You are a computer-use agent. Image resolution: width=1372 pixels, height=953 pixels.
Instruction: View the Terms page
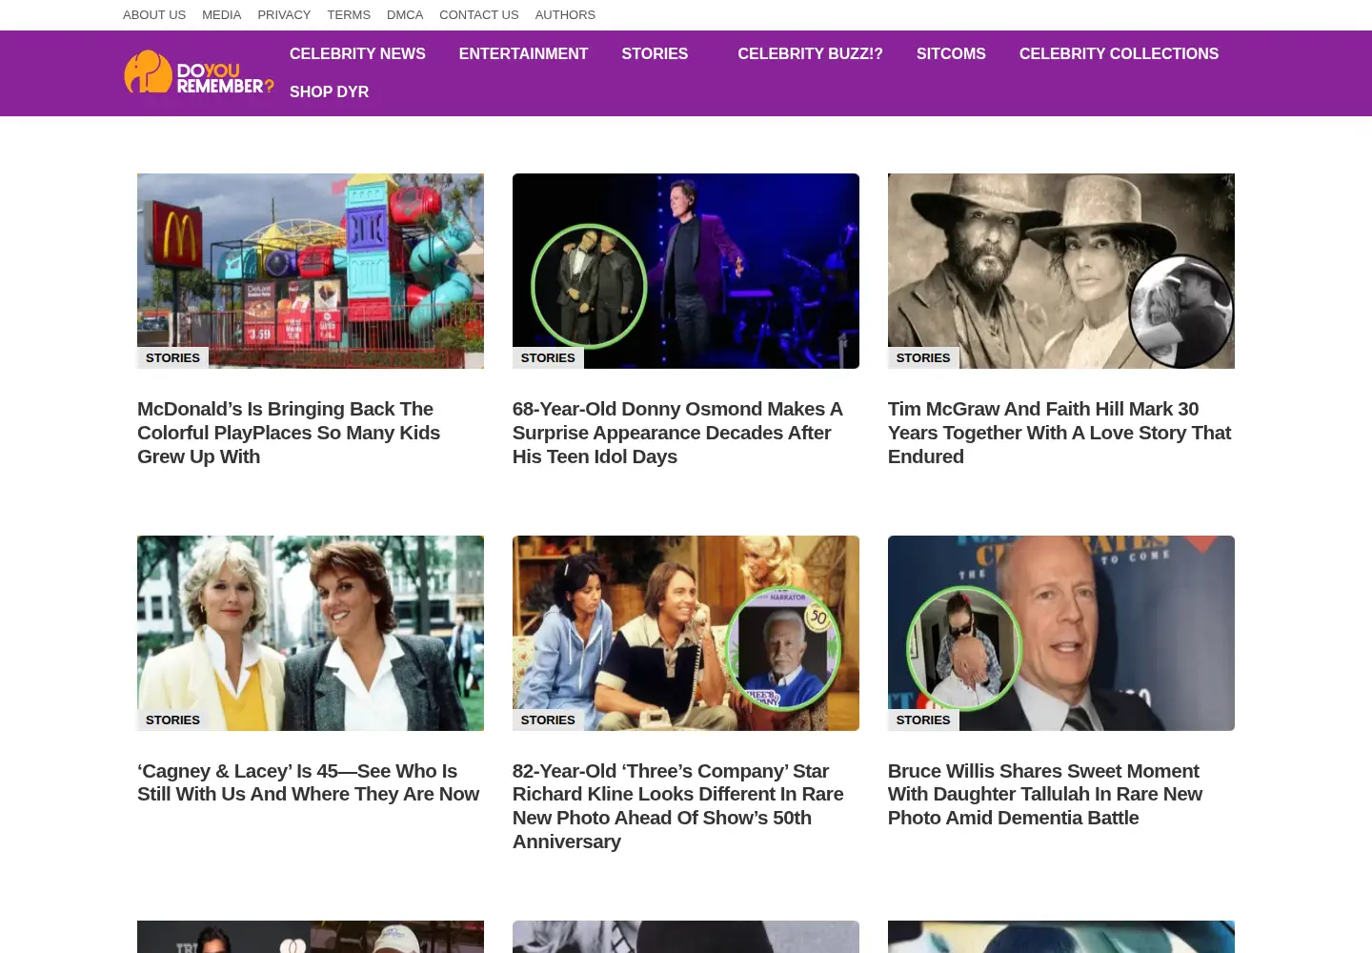pos(349,15)
